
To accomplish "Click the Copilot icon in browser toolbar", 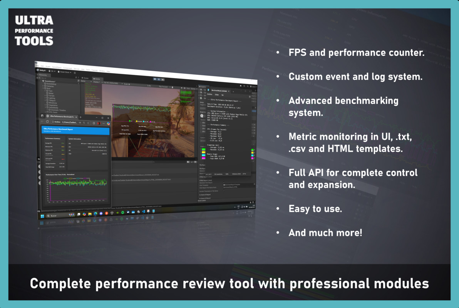I will [108, 124].
